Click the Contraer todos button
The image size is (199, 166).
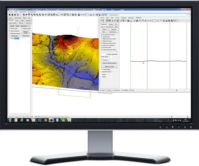[14, 36]
